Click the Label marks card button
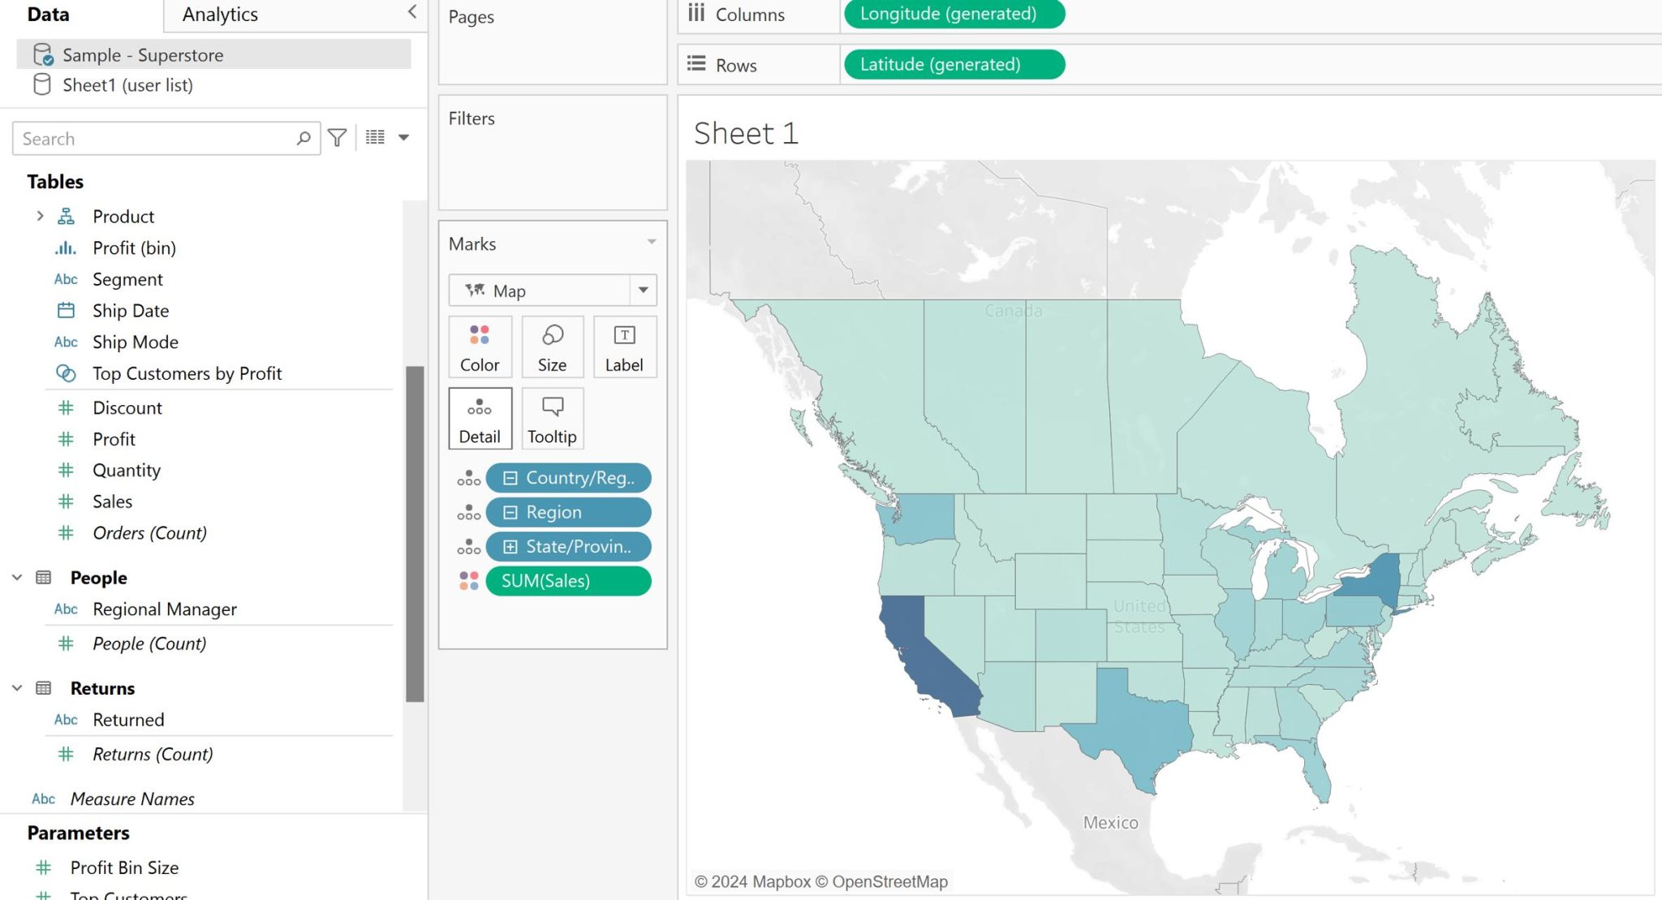The image size is (1662, 900). click(624, 347)
